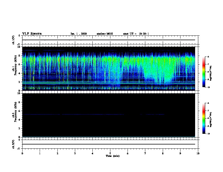Click the ch.2 "Frequency (kHz)" axis label

pyautogui.click(x=15, y=112)
